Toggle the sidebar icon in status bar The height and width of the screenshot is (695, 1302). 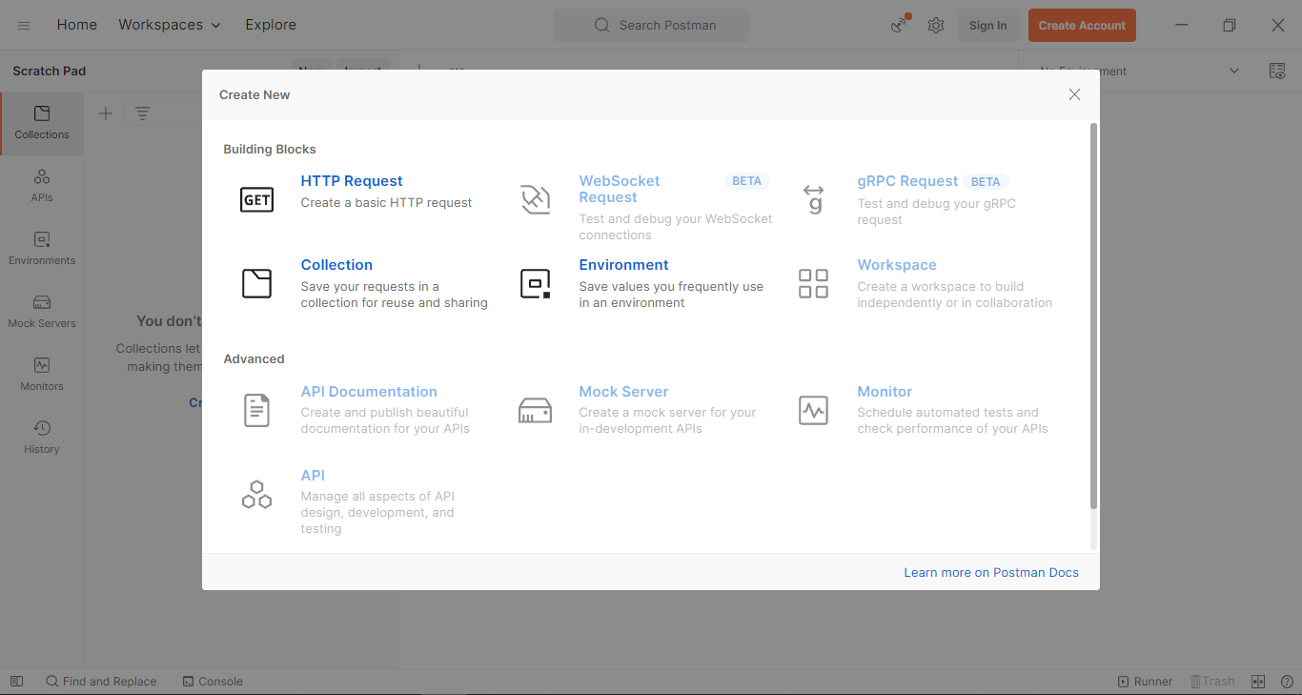pyautogui.click(x=16, y=682)
